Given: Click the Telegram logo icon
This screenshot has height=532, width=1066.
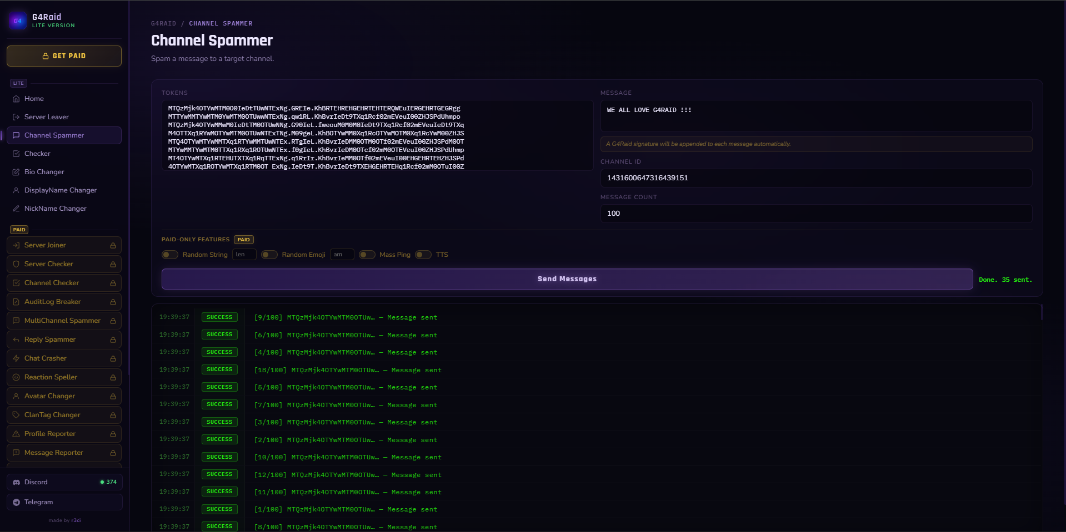Looking at the screenshot, I should [x=16, y=502].
